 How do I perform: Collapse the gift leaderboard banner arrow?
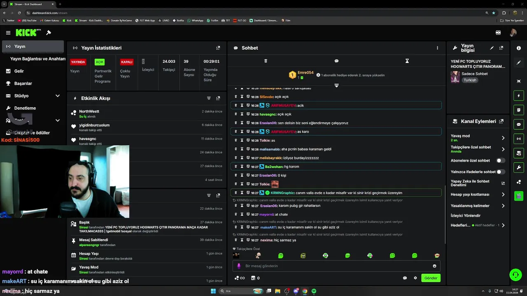click(x=336, y=86)
